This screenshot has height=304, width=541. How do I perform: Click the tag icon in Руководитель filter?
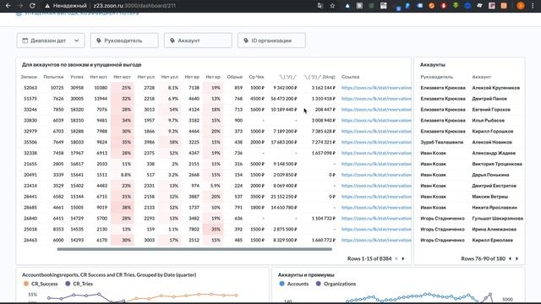[x=99, y=41]
